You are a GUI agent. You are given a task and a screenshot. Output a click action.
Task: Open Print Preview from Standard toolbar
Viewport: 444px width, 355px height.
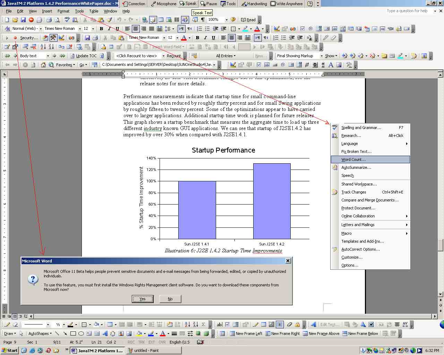57,20
